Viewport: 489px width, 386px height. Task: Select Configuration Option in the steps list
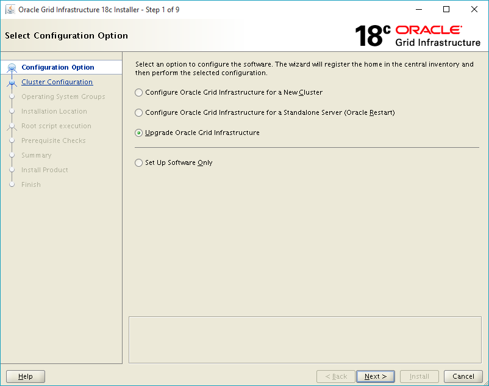pyautogui.click(x=58, y=67)
